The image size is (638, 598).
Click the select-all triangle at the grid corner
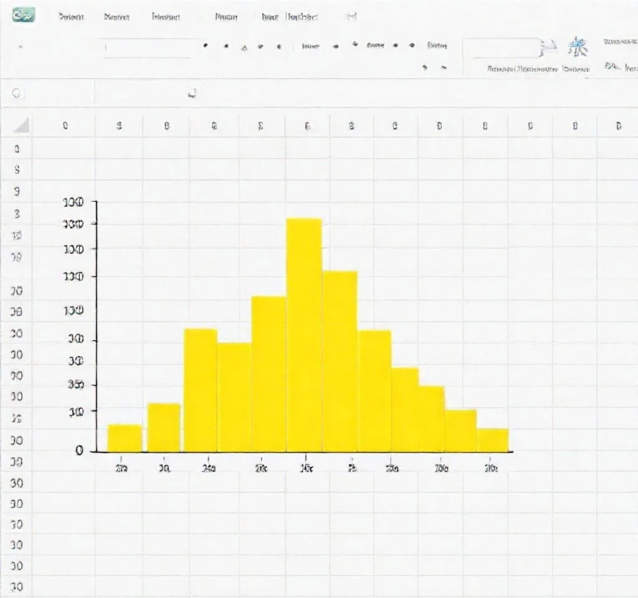coord(22,125)
